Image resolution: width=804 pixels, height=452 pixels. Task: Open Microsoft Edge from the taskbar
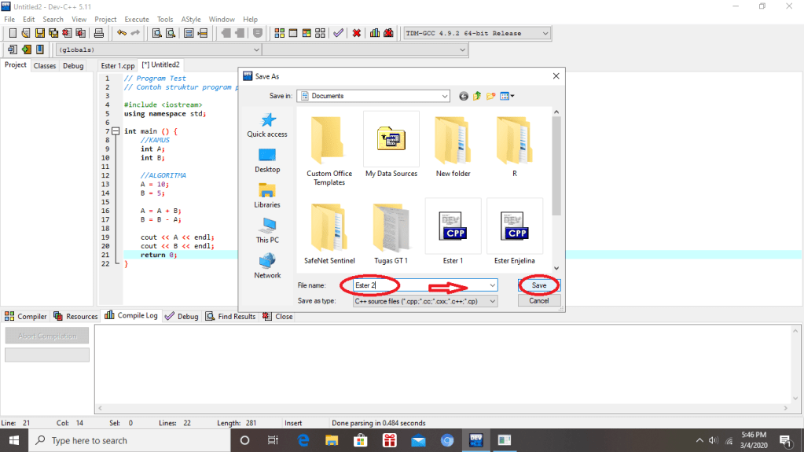coord(304,440)
